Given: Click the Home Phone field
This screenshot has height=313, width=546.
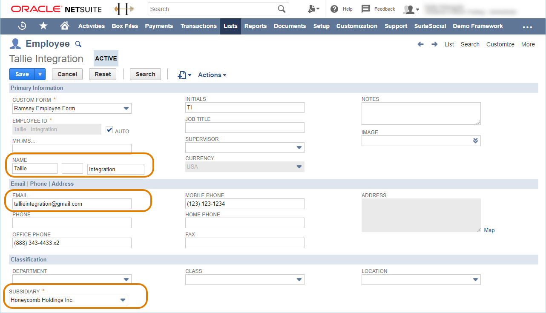Looking at the screenshot, I should click(x=245, y=223).
